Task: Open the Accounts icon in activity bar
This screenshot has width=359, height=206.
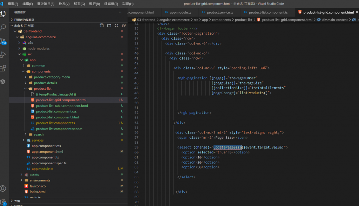Action: [3, 188]
